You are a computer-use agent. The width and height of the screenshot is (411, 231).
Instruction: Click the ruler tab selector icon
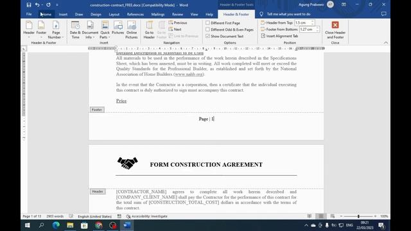point(24,49)
